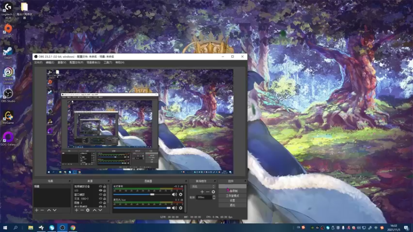This screenshot has height=232, width=413.
Task: Click the top streaming button in 控件 panel
Action: 232,186
